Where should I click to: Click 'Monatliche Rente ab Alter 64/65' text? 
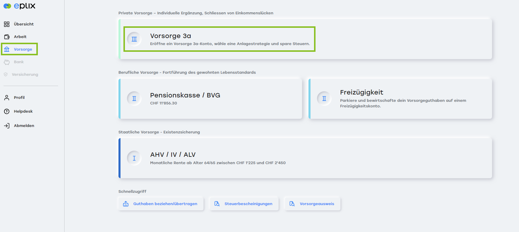click(x=218, y=163)
